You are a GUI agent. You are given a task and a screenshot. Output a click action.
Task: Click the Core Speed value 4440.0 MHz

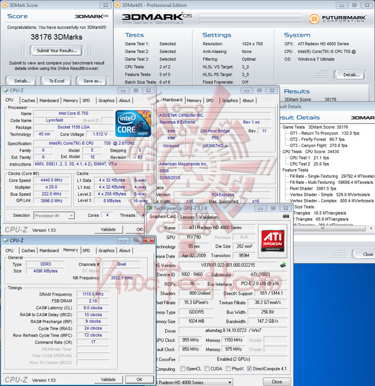pos(52,180)
